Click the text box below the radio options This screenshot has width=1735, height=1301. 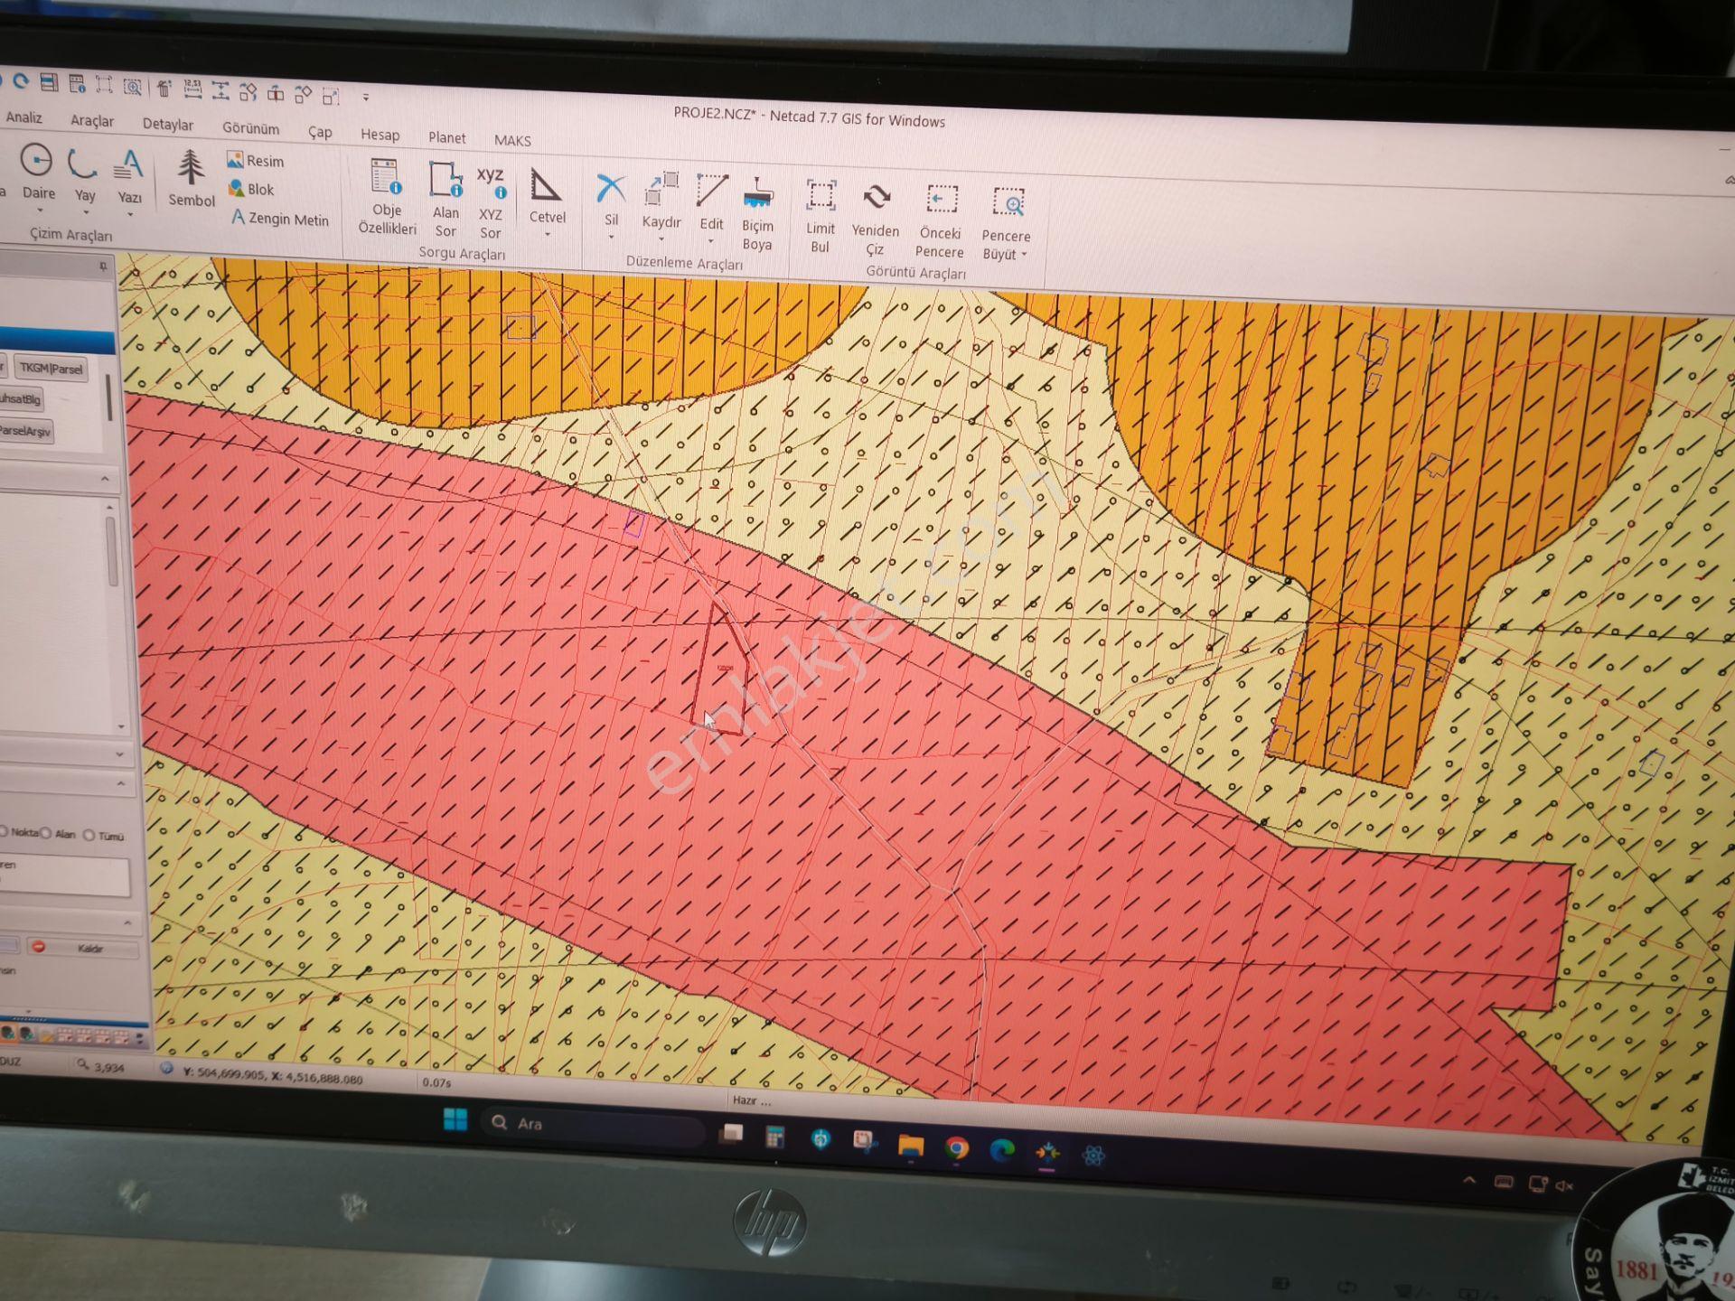(65, 876)
